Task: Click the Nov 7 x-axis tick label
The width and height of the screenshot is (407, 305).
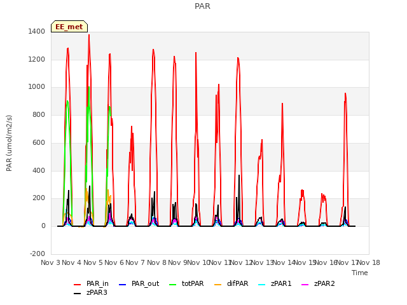Action: [135, 262]
